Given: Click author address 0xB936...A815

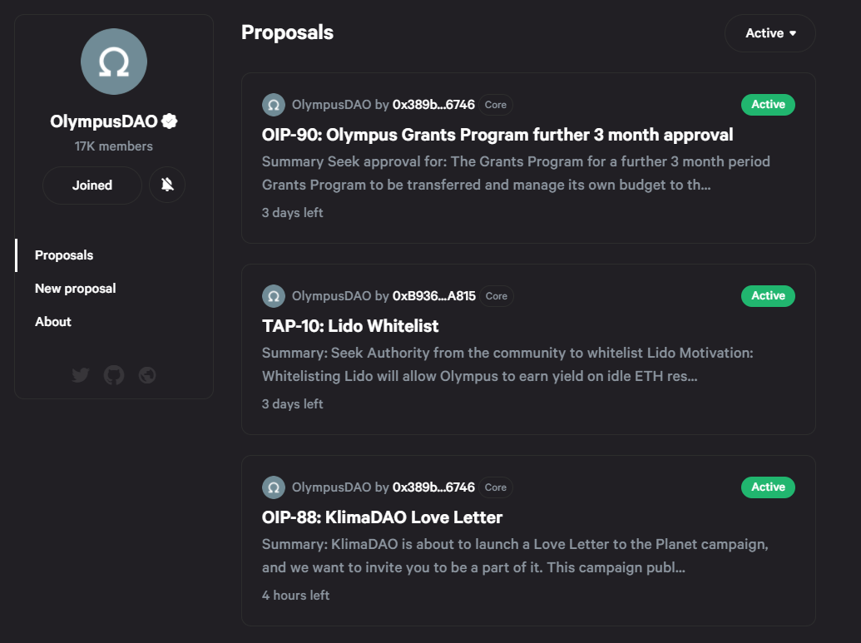Looking at the screenshot, I should click(433, 296).
